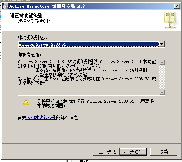Click inside the 详细信息 description text area
The width and height of the screenshot is (182, 162).
(88, 77)
